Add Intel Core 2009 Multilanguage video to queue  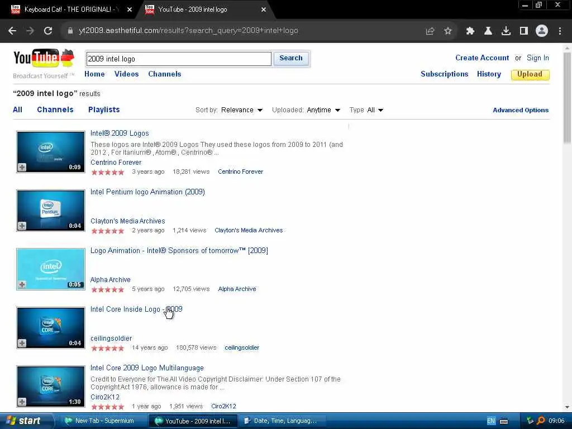click(22, 402)
